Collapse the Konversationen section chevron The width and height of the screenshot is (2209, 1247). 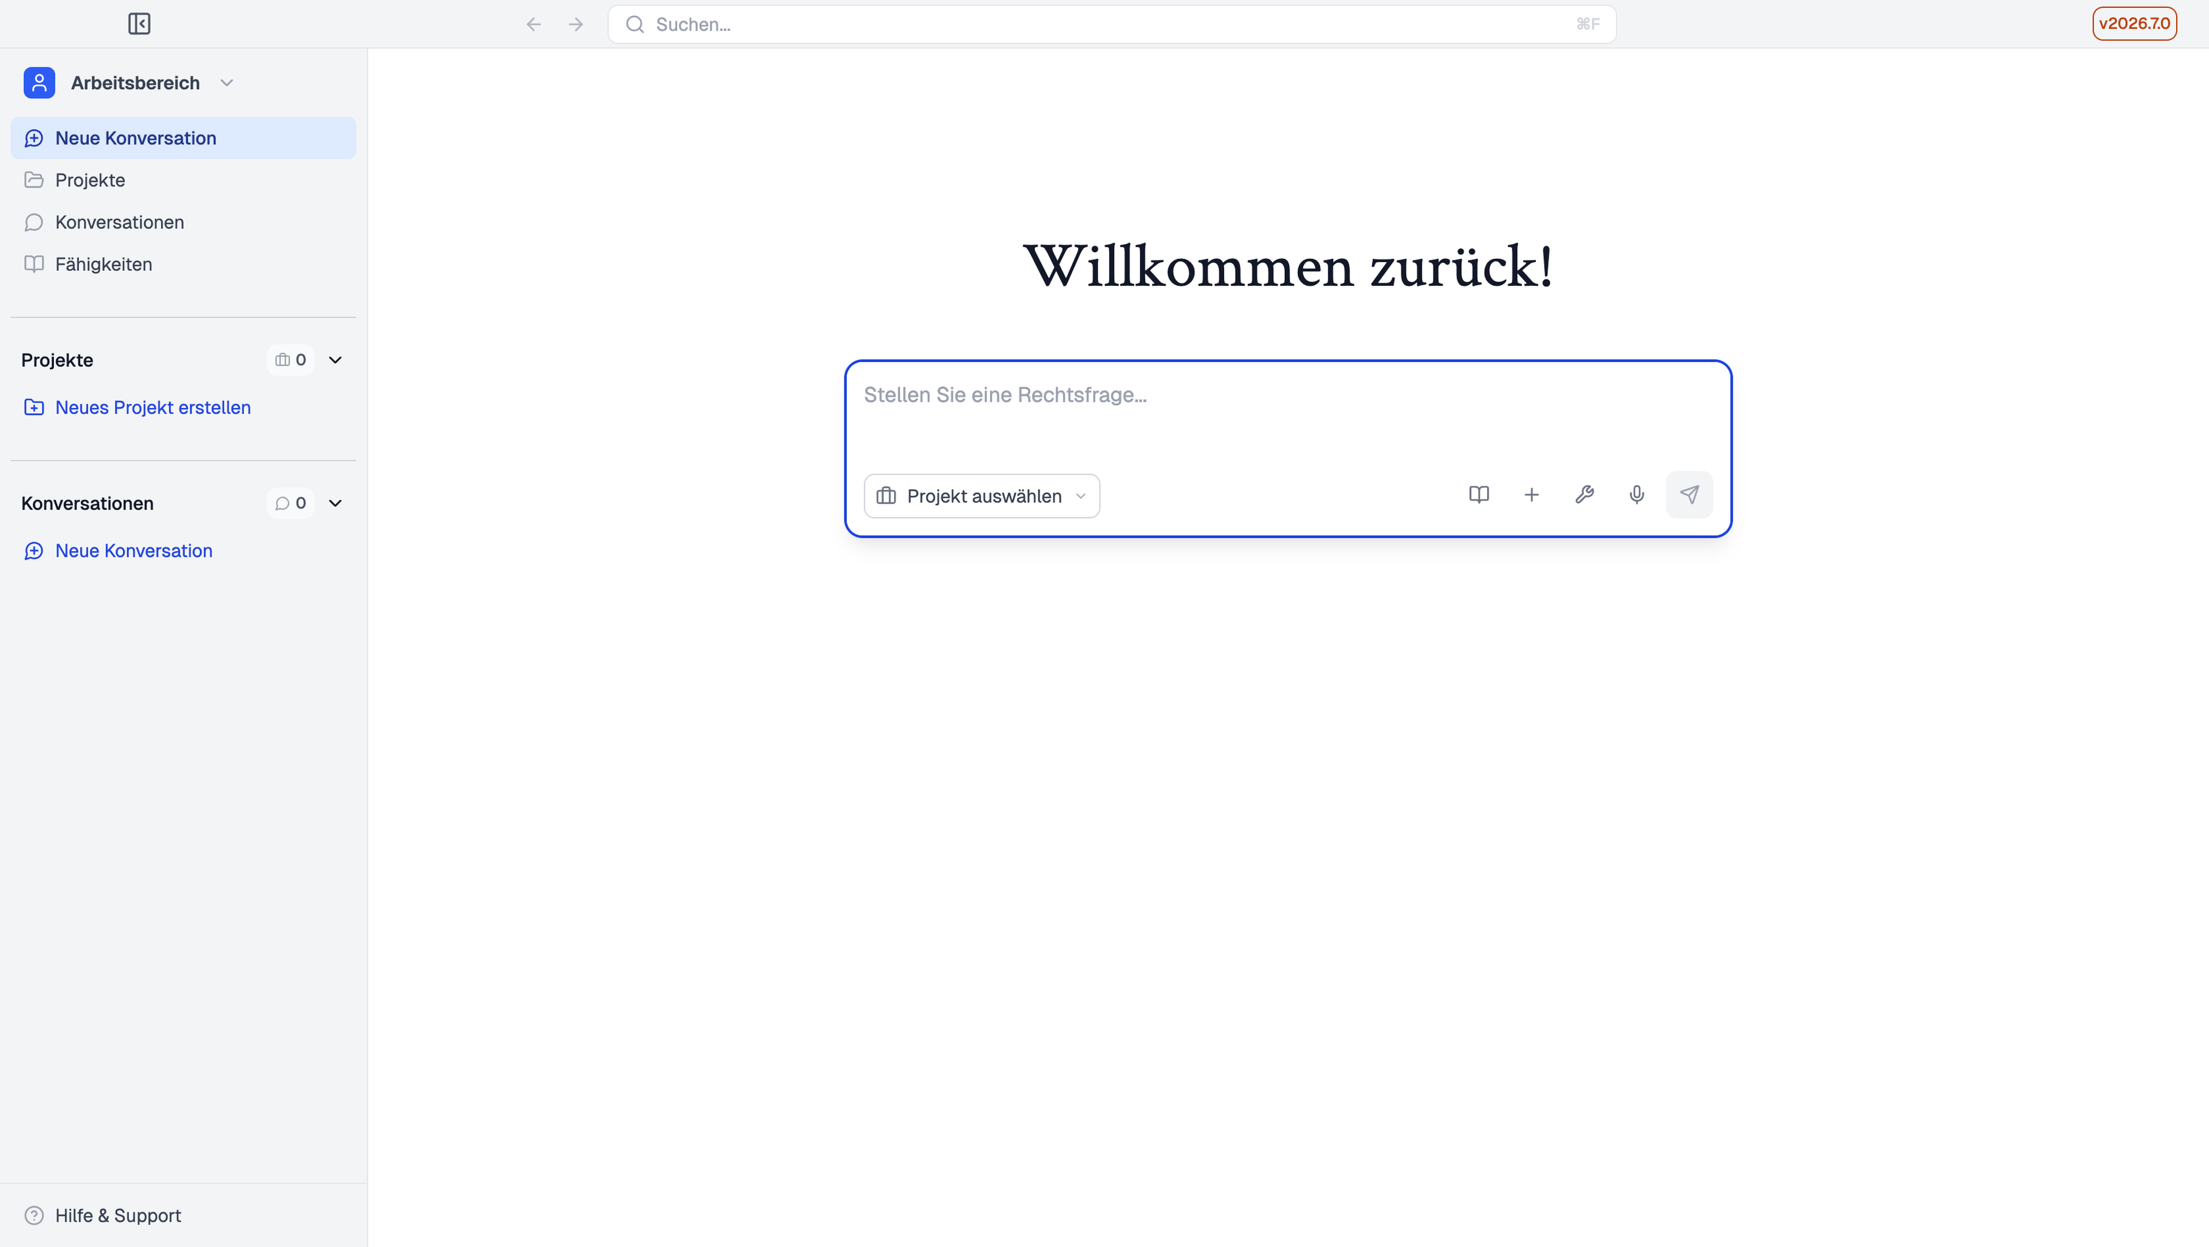pos(335,503)
